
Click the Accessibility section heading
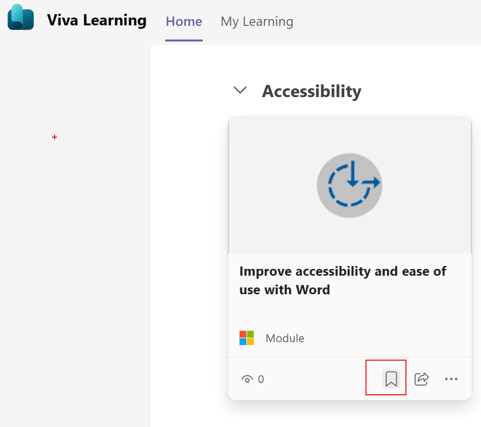pyautogui.click(x=311, y=91)
